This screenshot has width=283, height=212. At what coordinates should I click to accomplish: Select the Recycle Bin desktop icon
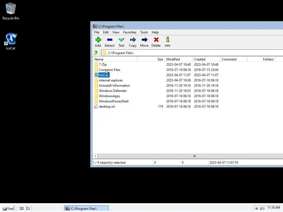click(11, 11)
